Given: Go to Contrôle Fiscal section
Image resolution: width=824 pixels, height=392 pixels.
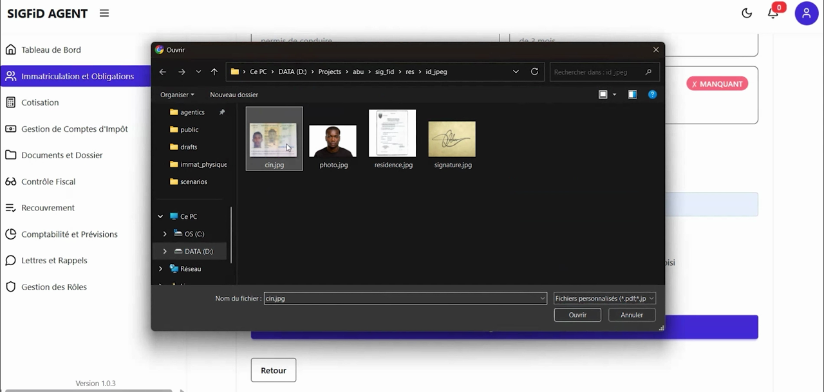Looking at the screenshot, I should pyautogui.click(x=48, y=182).
